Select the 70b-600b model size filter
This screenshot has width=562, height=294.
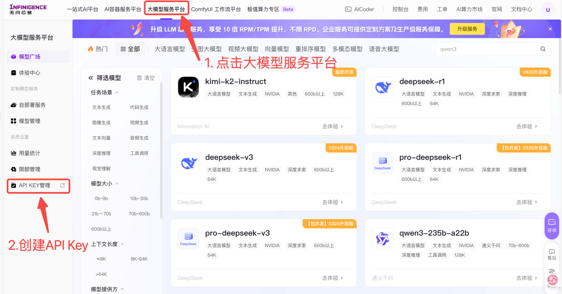click(139, 214)
